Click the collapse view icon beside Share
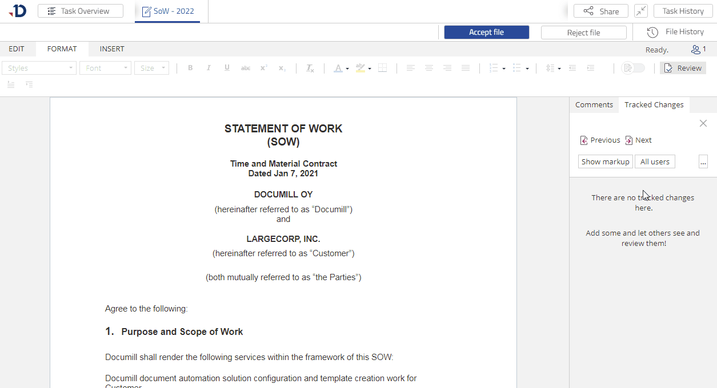This screenshot has width=717, height=388. [x=641, y=11]
